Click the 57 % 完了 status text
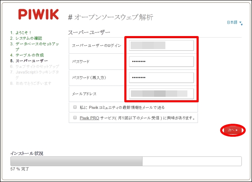Viewport: 252px width, 182px height. click(x=20, y=169)
